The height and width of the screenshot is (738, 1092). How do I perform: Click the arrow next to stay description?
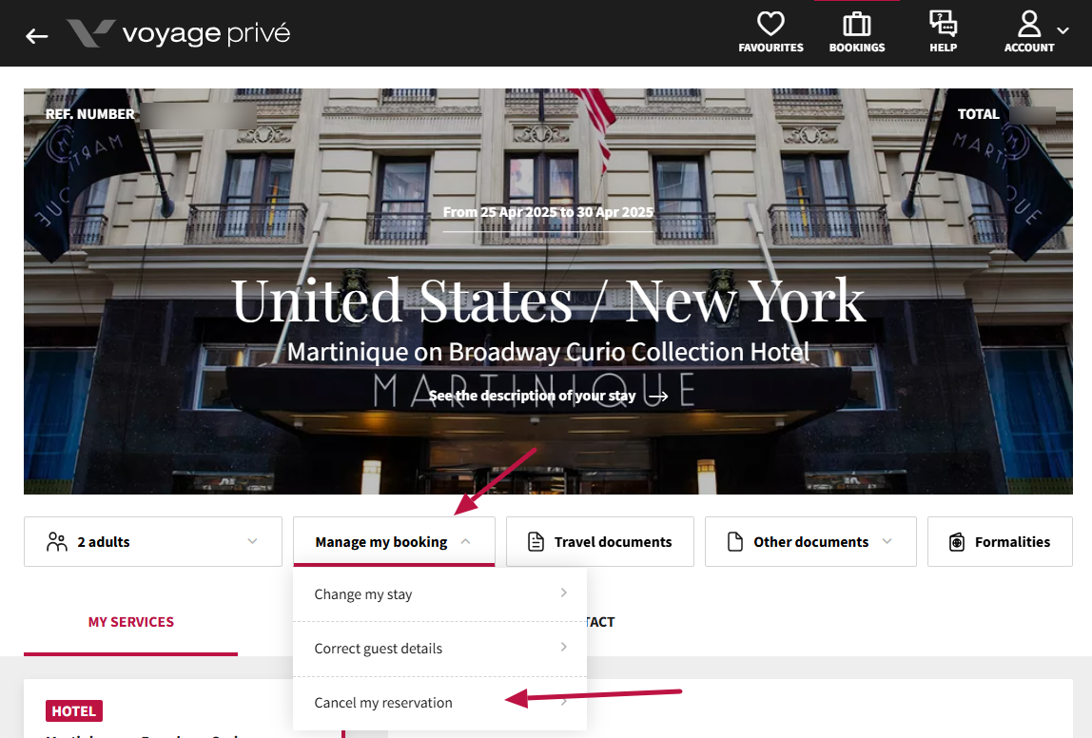pyautogui.click(x=657, y=397)
